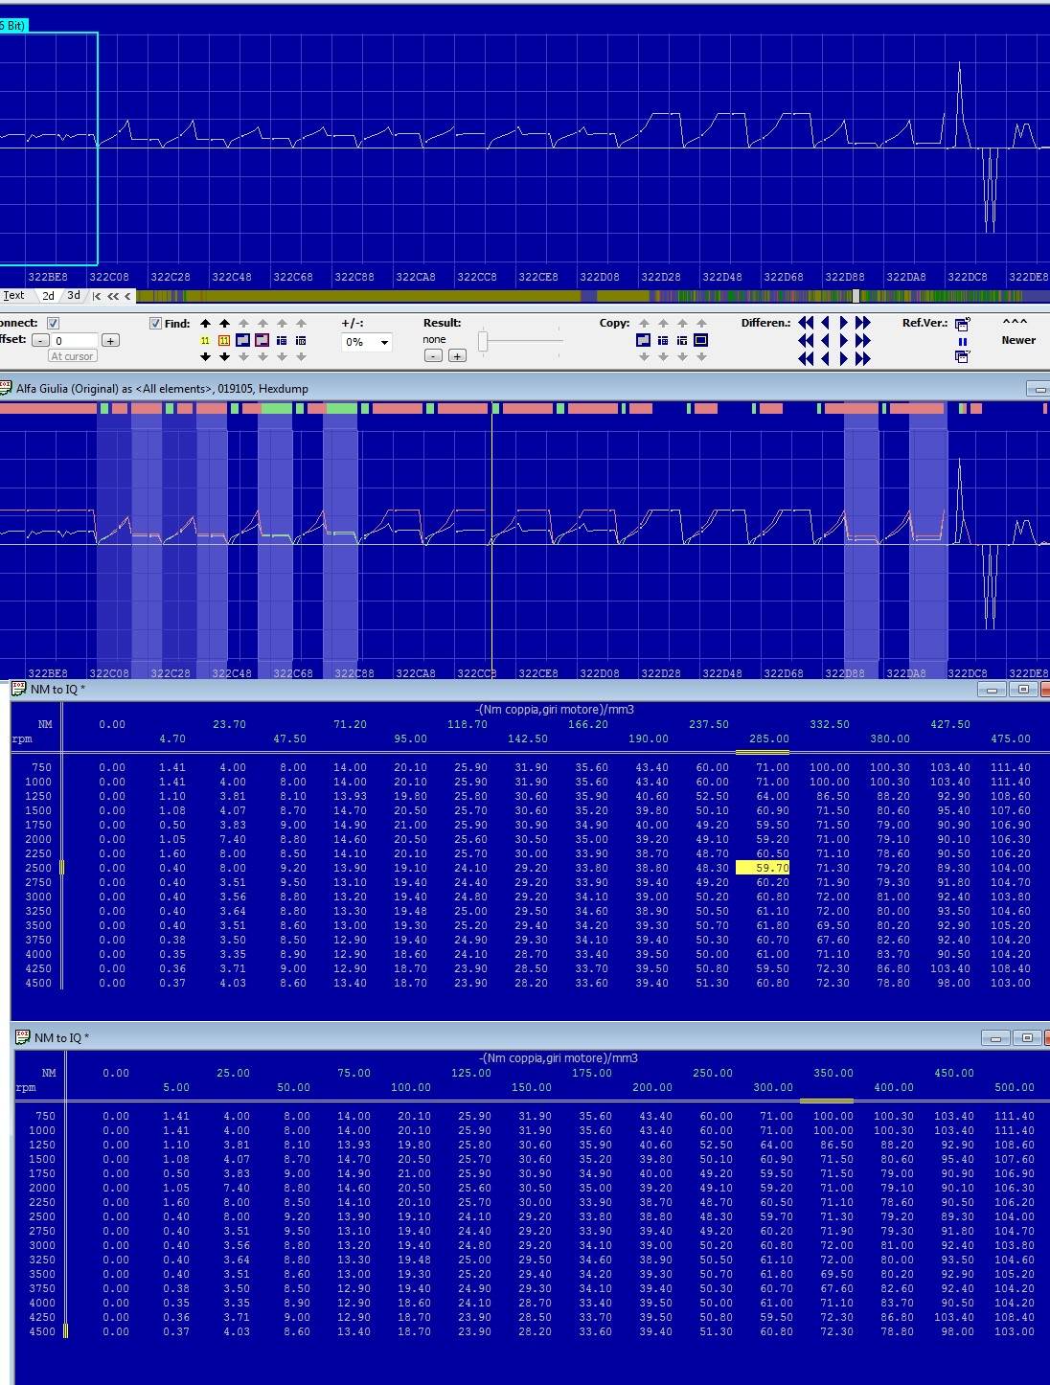Click the Result slider handle
This screenshot has width=1050, height=1385.
[x=484, y=341]
